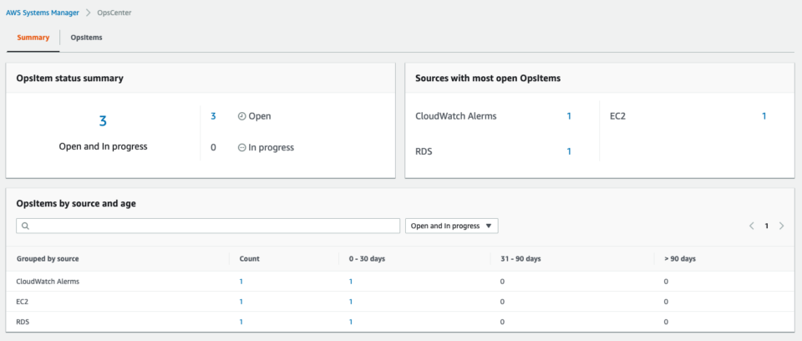
Task: Open EC2 count in sources panel
Action: click(764, 116)
